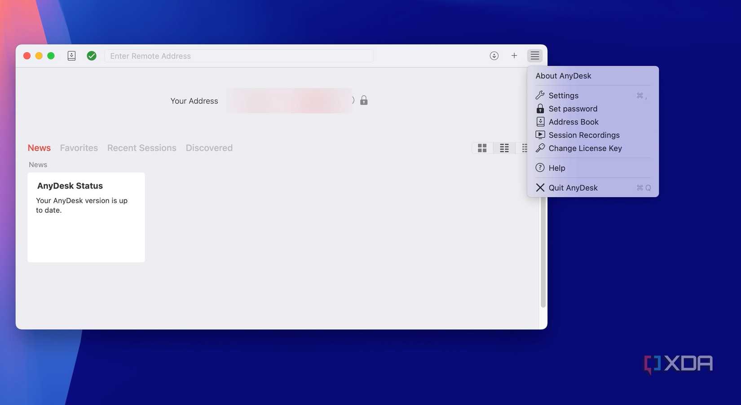Open a new session tab with the plus icon
This screenshot has height=405, width=741.
(514, 55)
